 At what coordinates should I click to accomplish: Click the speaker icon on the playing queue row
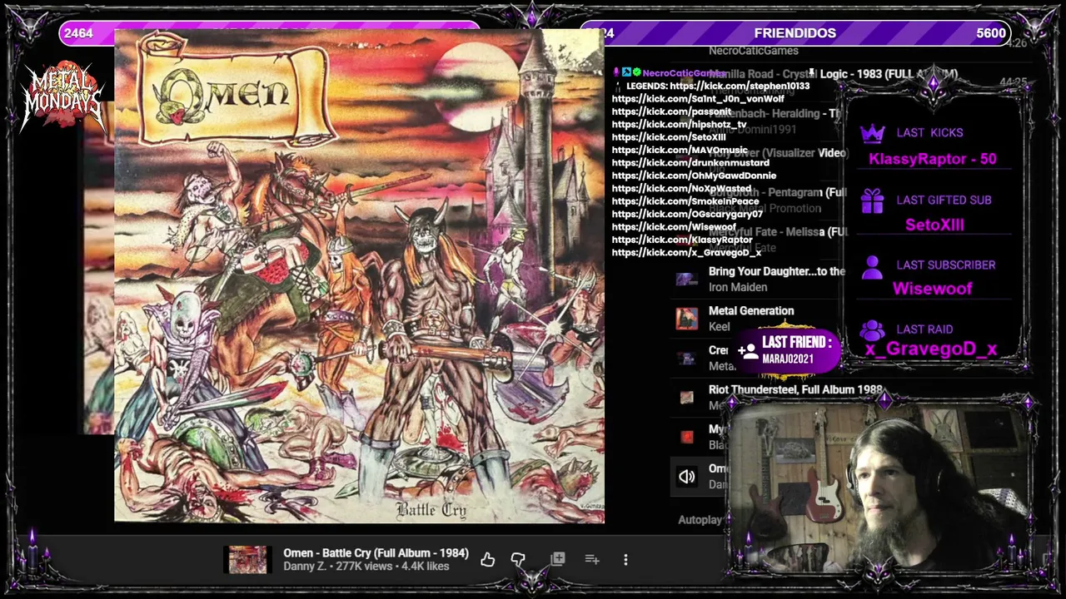[687, 477]
